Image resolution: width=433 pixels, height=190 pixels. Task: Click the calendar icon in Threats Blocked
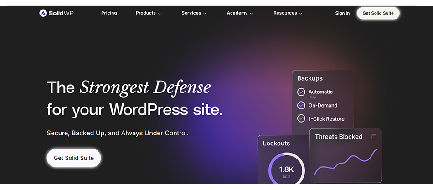[x=374, y=137]
